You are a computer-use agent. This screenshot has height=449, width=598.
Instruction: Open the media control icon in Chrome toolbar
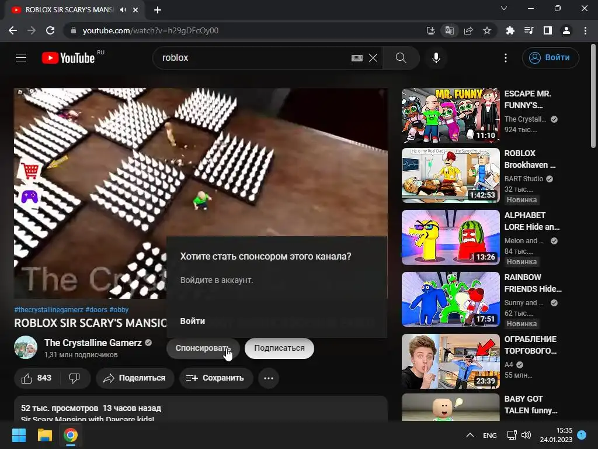coord(529,30)
